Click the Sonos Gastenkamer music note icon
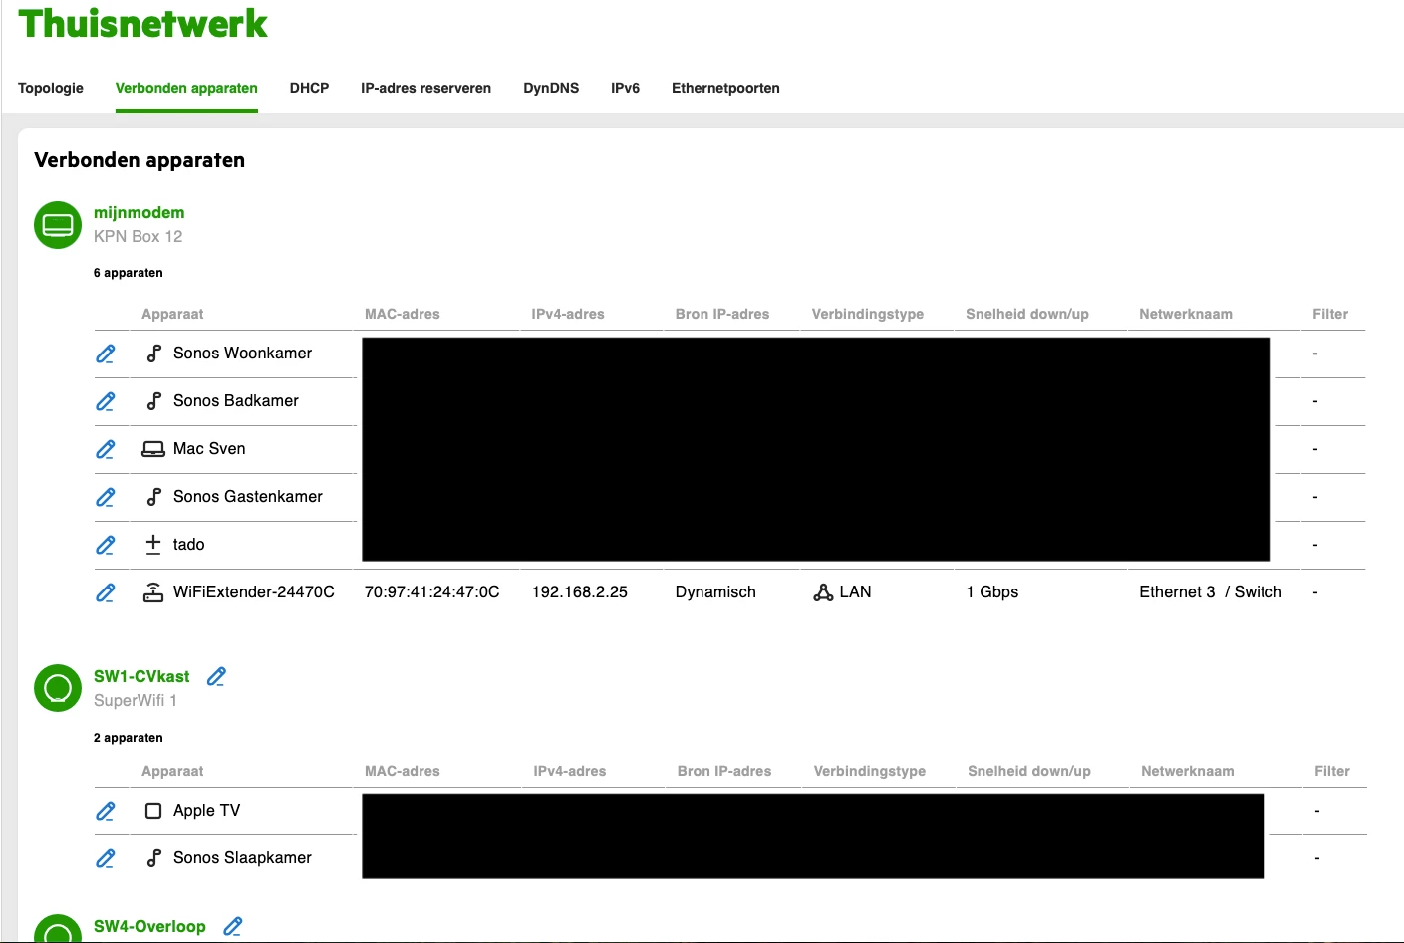 coord(153,497)
